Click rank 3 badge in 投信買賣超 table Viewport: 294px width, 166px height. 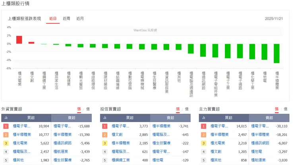(104, 143)
